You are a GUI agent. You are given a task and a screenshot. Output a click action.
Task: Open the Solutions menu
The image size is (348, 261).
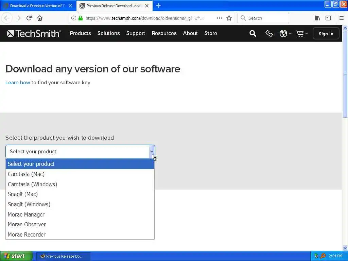pyautogui.click(x=108, y=33)
